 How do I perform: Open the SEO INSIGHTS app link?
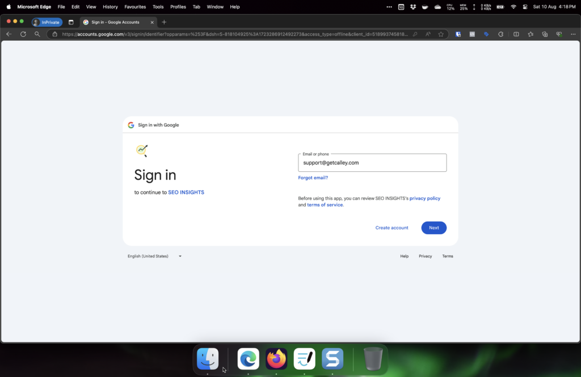(186, 192)
